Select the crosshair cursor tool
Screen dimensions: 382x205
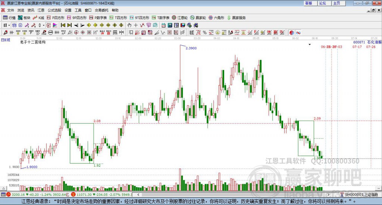coord(136,25)
